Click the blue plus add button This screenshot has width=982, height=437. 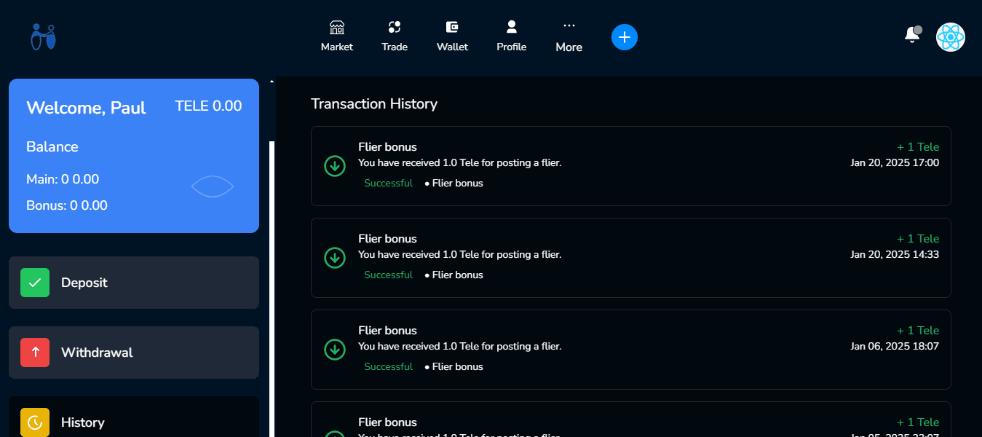(x=625, y=37)
